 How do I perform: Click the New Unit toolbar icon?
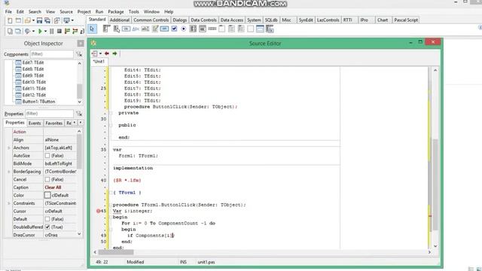(10, 20)
